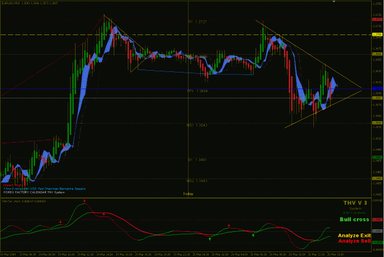
Task: Click the '19 Mar 2009' date on time axis
Action: coord(9,255)
